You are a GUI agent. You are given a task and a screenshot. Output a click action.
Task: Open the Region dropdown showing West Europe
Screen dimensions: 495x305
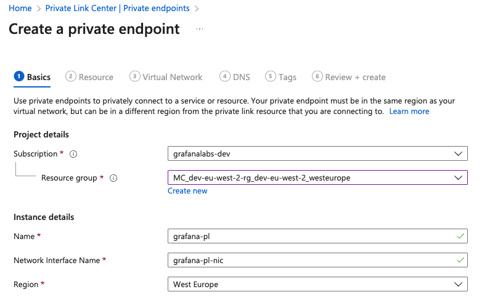317,284
